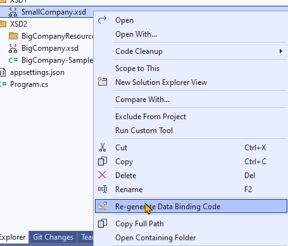
Task: Expand the Code Cleanup submenu arrow
Action: (281, 51)
